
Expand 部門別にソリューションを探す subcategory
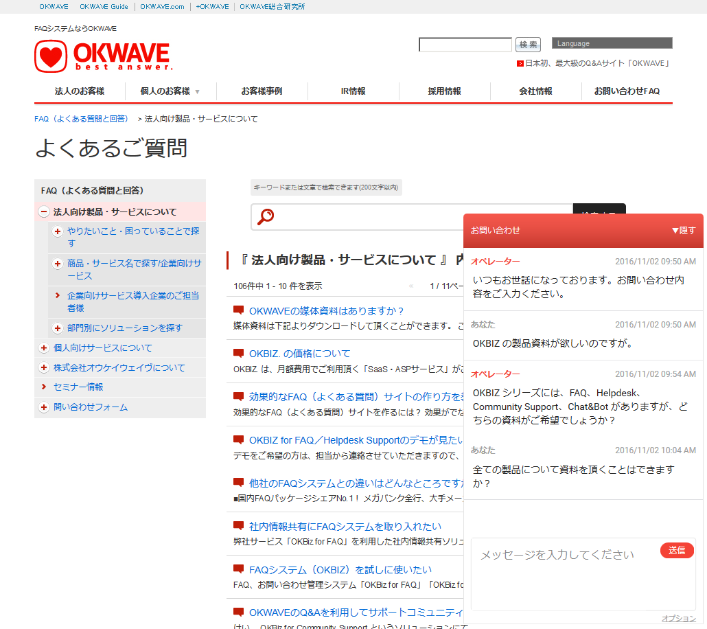[58, 328]
